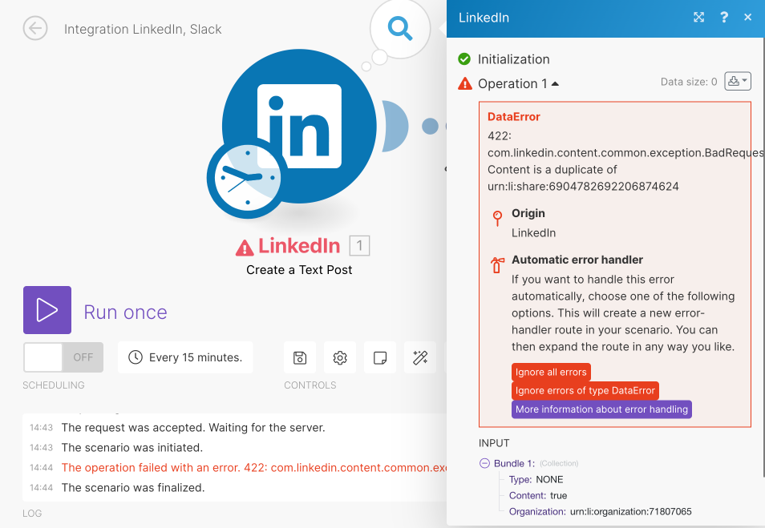
Task: Collapse Bundle 1 tree node
Action: (x=484, y=463)
